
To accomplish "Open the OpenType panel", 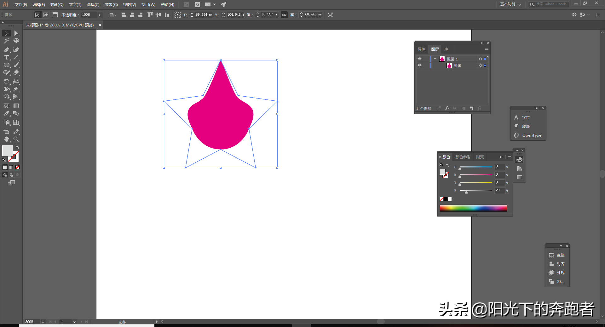I will coord(528,135).
